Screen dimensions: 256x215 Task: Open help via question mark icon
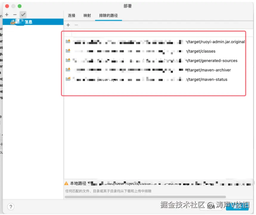(x=11, y=207)
